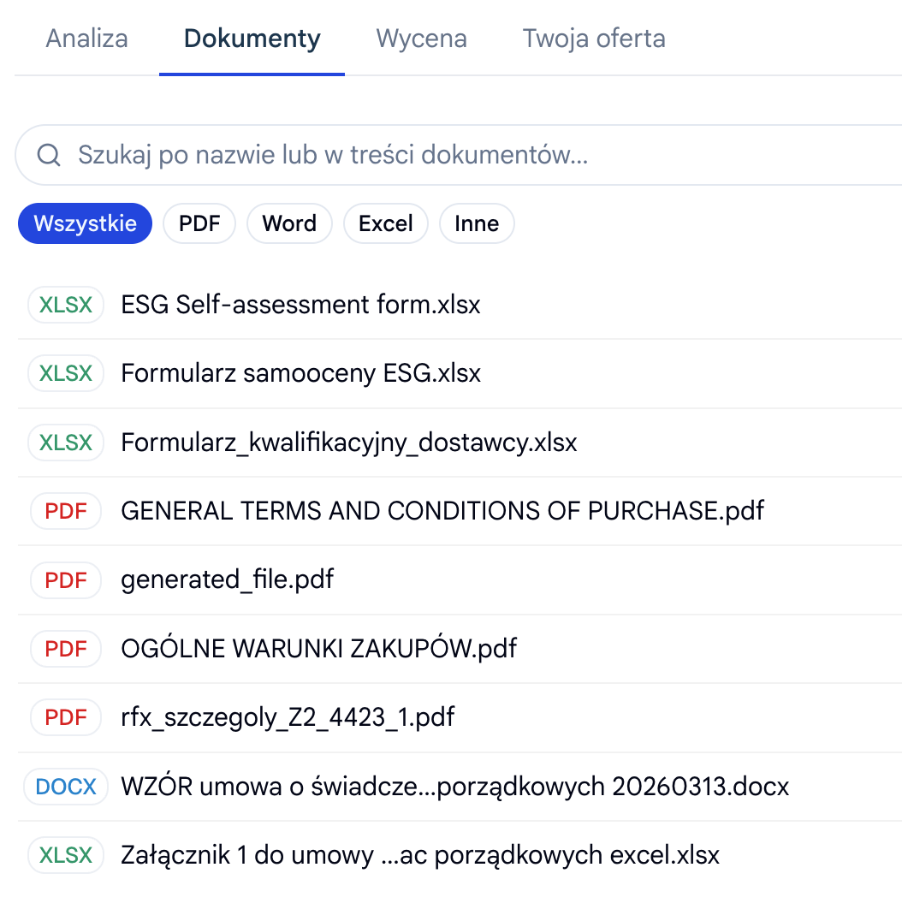Select the Wszystkie filter chip
Image resolution: width=902 pixels, height=921 pixels.
pyautogui.click(x=85, y=223)
